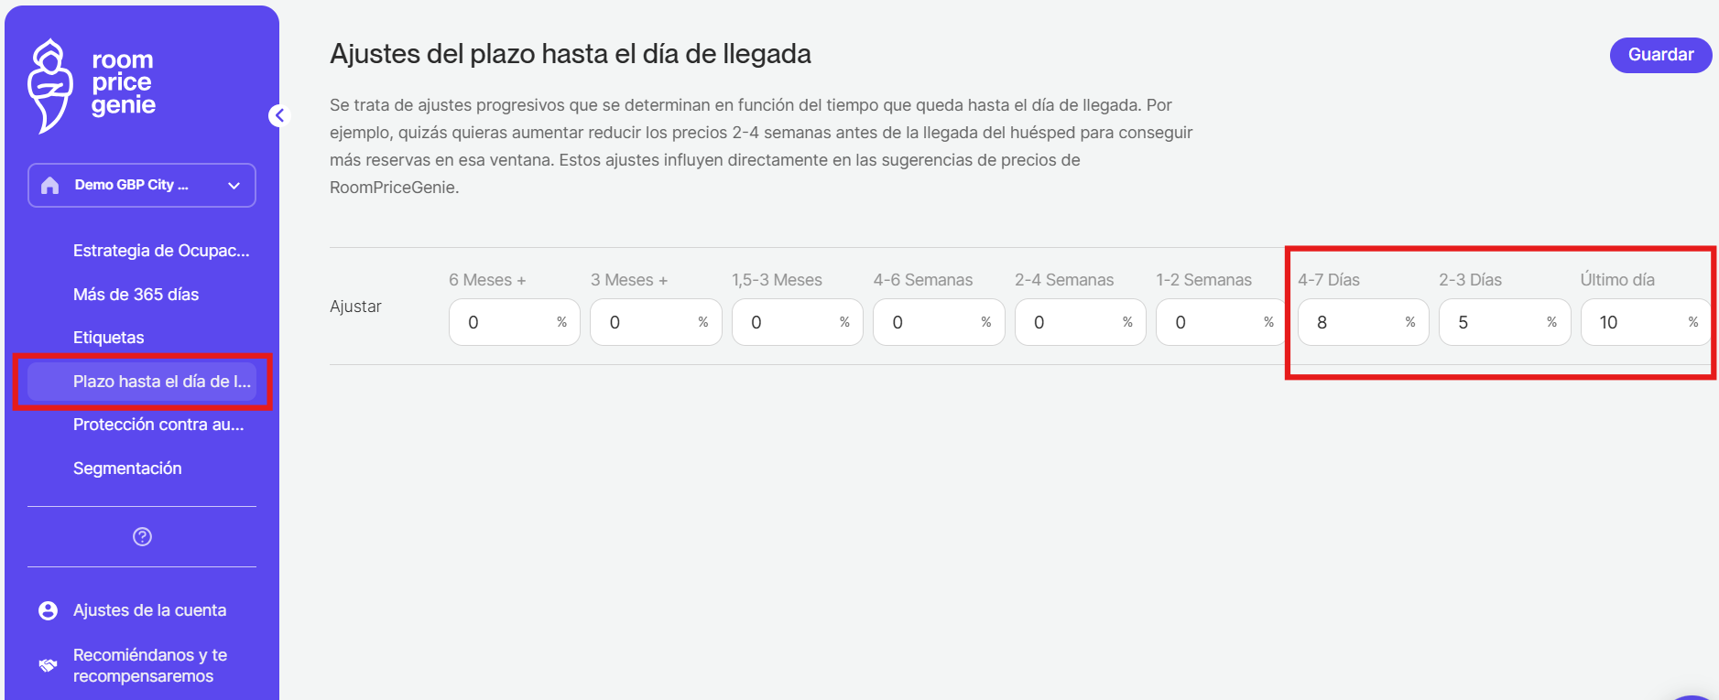Open Ajustes de la cuenta link
Viewport: 1719px width, 700px height.
point(149,610)
